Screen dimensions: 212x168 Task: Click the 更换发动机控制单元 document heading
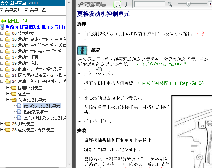tap(103, 14)
